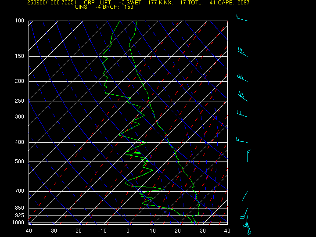
Task: Select the CAPE: label
Action: pyautogui.click(x=226, y=3)
